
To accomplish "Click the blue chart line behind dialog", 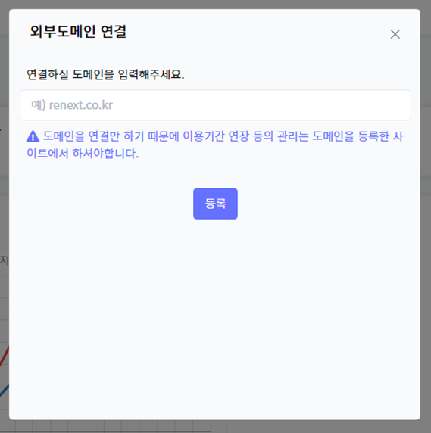I will [4, 391].
